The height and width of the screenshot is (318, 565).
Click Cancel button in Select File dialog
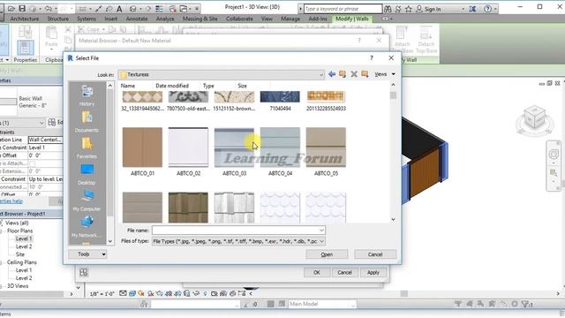(x=375, y=254)
